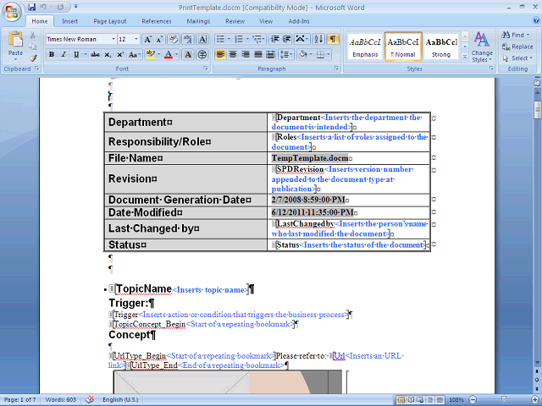Sort the selected text
Image resolution: width=542 pixels, height=406 pixels.
coord(318,39)
